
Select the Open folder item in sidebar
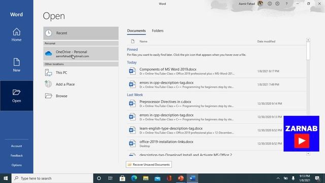[x=16, y=96]
